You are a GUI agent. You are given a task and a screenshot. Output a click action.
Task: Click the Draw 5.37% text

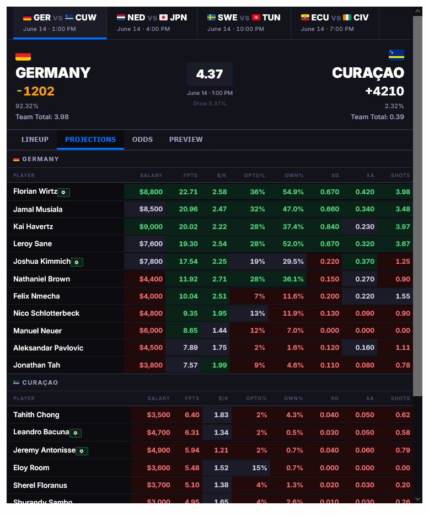210,103
